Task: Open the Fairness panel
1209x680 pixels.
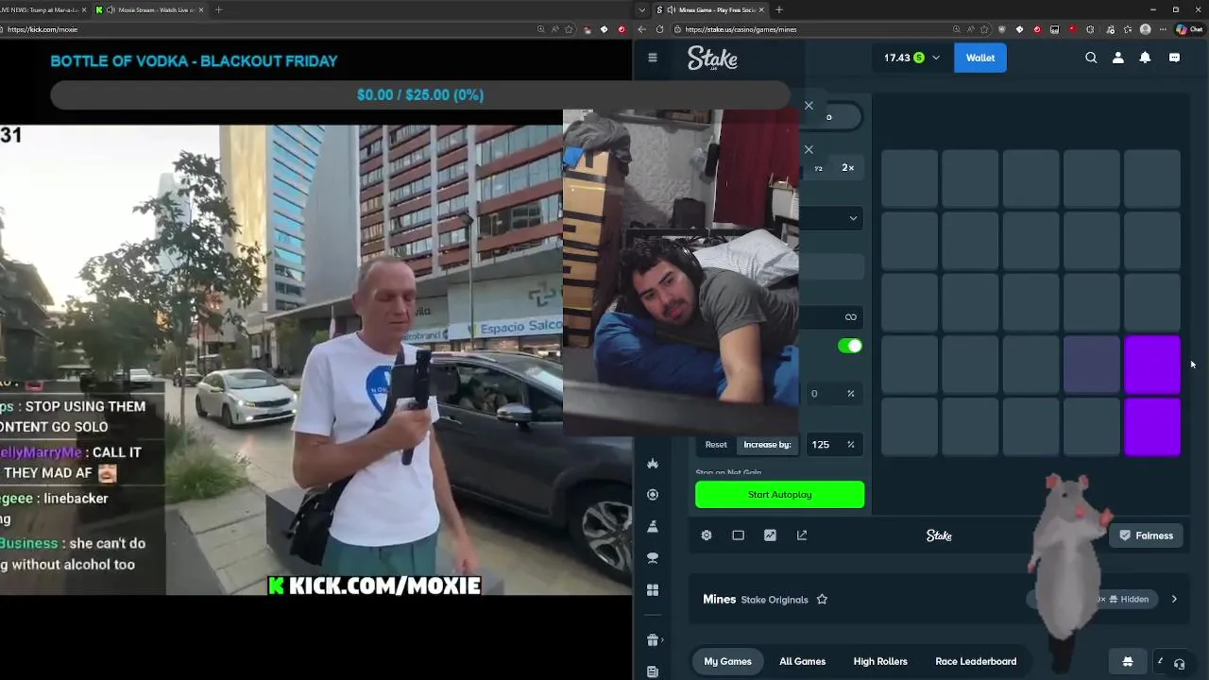Action: click(x=1145, y=535)
